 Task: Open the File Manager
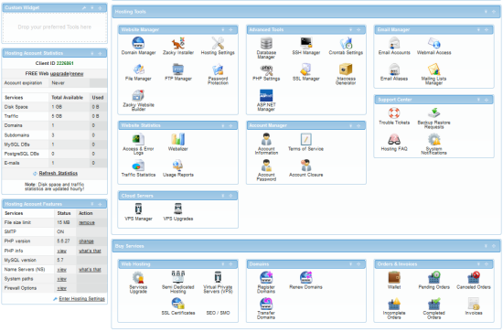[138, 72]
